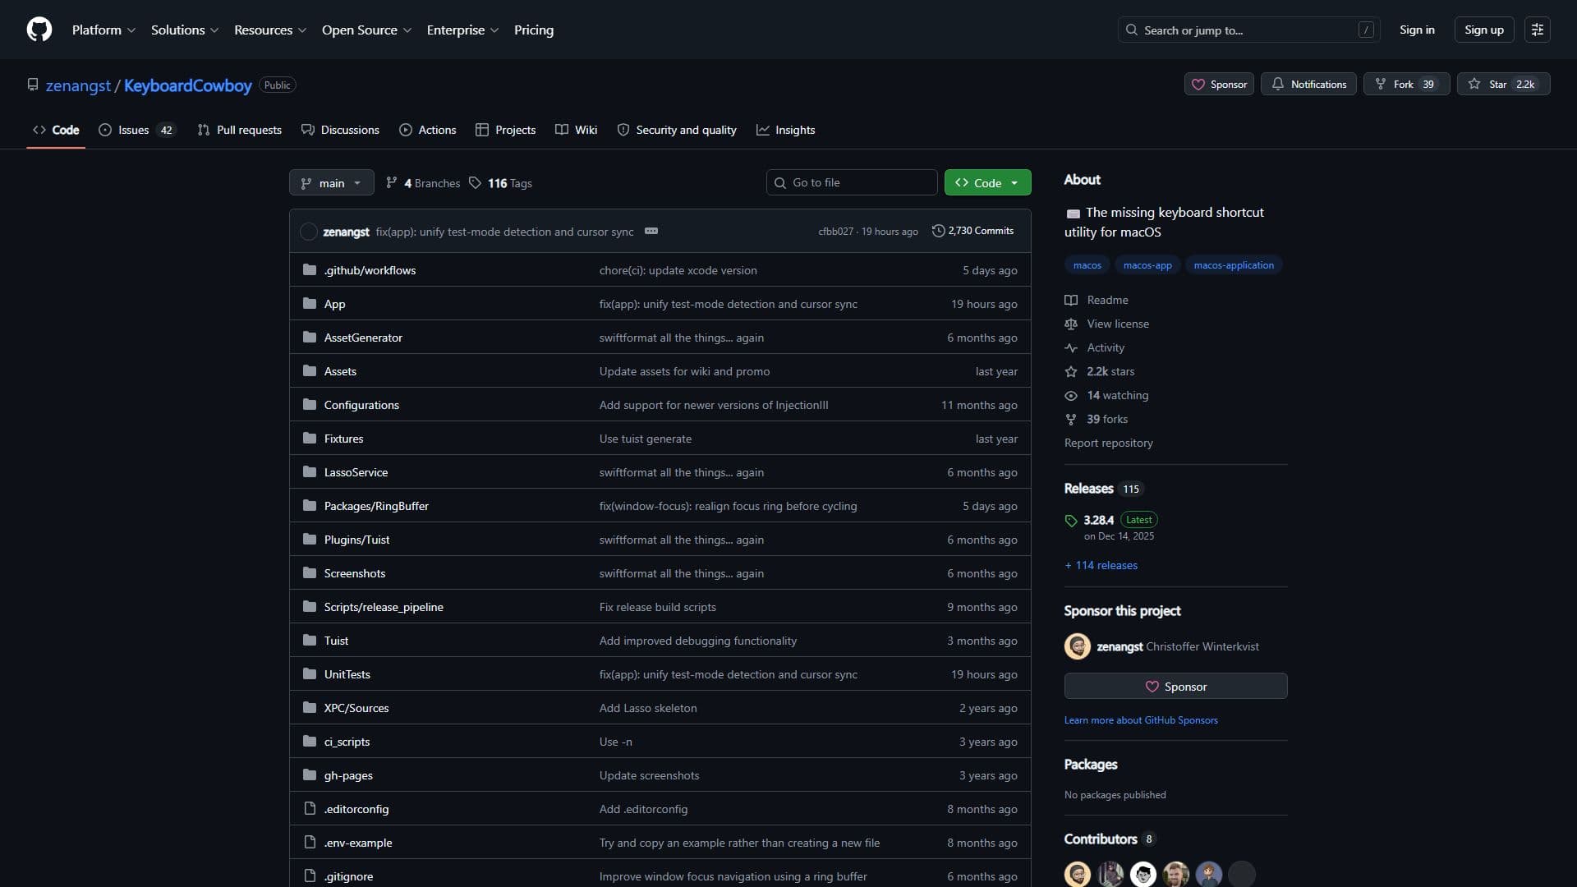Open the Projects tab

click(x=506, y=130)
